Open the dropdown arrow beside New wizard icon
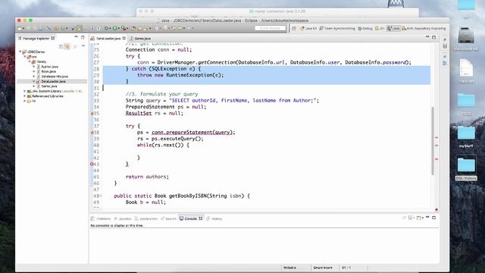 23,29
